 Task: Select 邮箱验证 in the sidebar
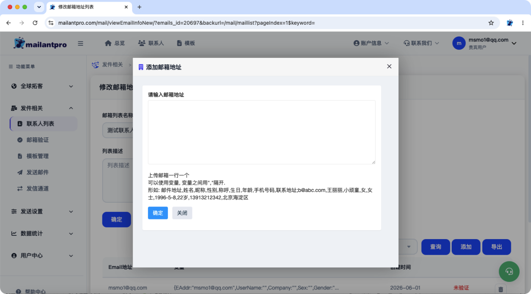point(37,140)
